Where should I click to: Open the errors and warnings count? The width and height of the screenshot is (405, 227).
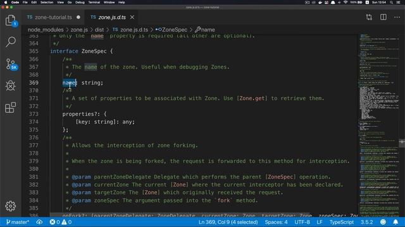coord(61,222)
